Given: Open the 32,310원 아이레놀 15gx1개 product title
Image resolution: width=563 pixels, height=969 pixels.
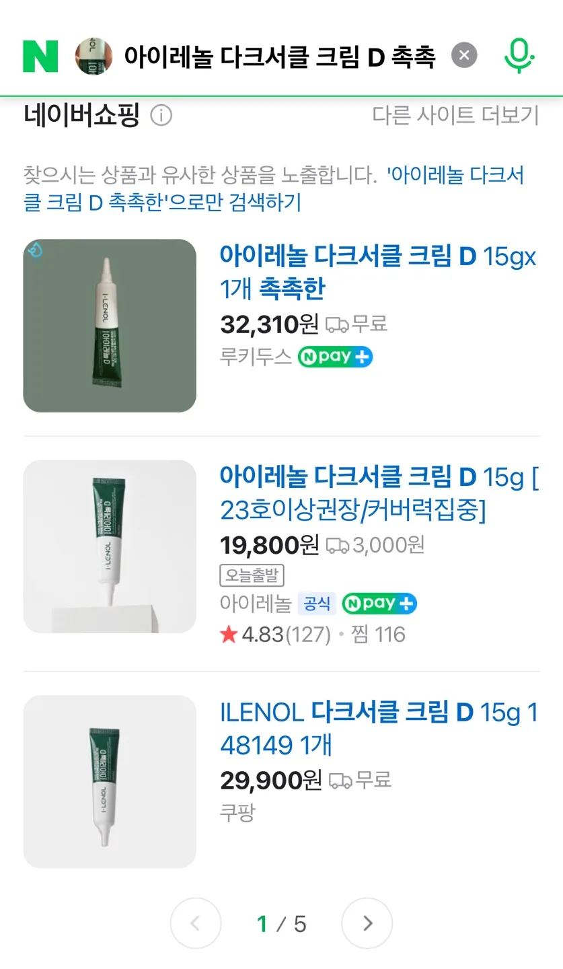Looking at the screenshot, I should [x=378, y=273].
